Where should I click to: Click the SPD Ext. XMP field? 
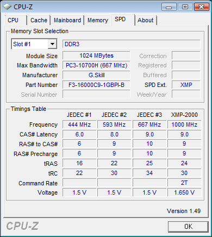point(186,85)
